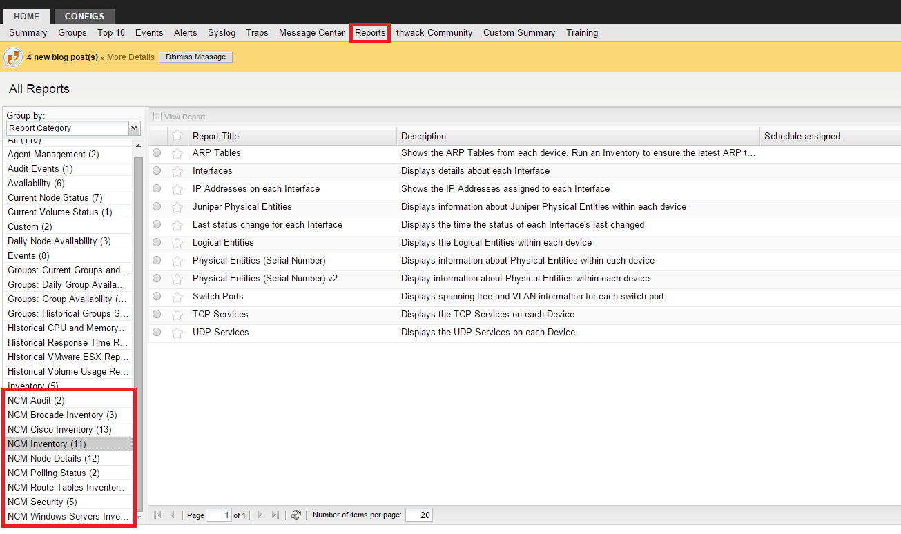Image resolution: width=901 pixels, height=534 pixels.
Task: Star the TCP Services report
Action: (177, 315)
